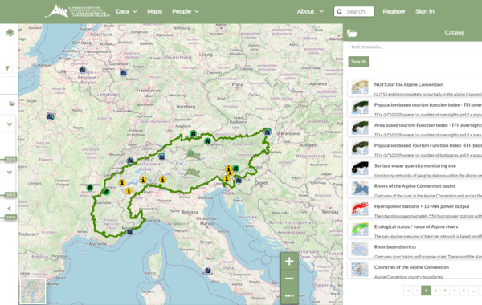Click the Alpine Convention logo

point(77,11)
